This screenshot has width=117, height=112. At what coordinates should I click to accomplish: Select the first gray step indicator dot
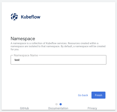[x=57, y=104]
